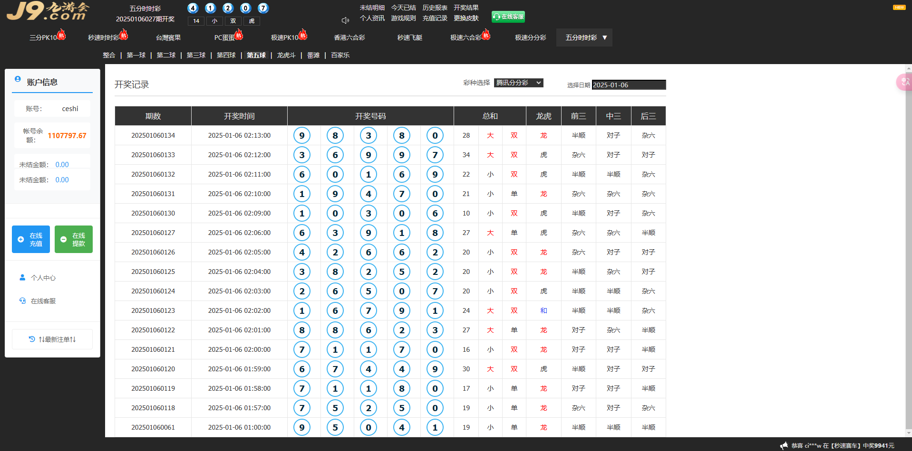Click the account info user avatar icon
912x451 pixels.
(x=18, y=79)
